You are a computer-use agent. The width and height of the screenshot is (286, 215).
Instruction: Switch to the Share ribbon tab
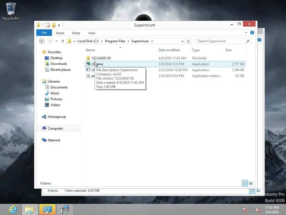[76, 33]
